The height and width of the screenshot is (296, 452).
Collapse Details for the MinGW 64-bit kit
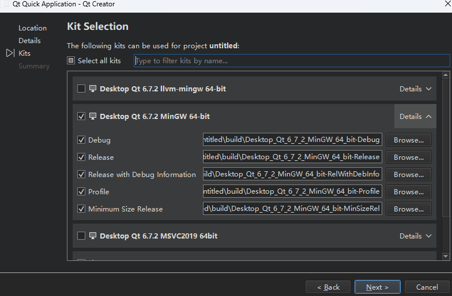tap(415, 116)
